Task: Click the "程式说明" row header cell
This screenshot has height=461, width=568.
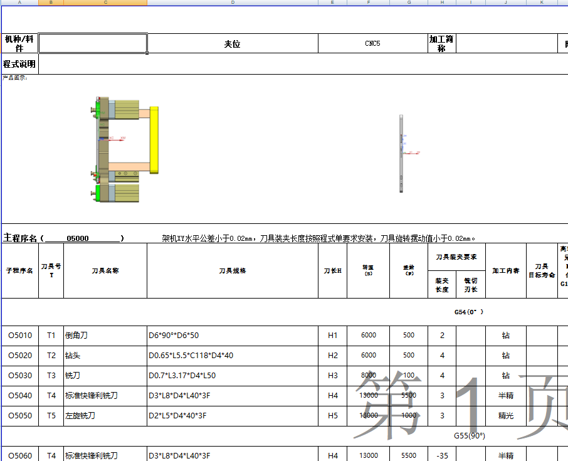Action: tap(20, 63)
